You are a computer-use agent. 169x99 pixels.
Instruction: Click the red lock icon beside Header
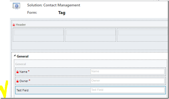(14, 25)
